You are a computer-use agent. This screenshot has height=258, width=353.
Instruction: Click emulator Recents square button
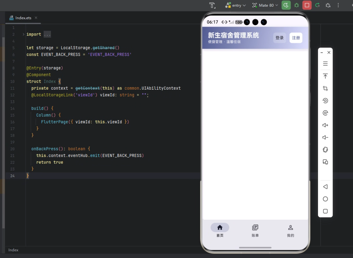[x=325, y=211]
